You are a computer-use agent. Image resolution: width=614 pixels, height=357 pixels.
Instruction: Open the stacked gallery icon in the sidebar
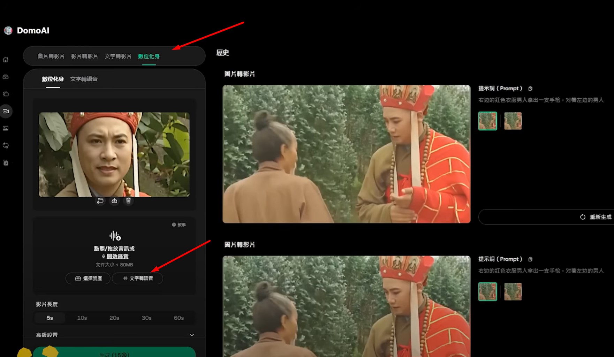pyautogui.click(x=6, y=94)
